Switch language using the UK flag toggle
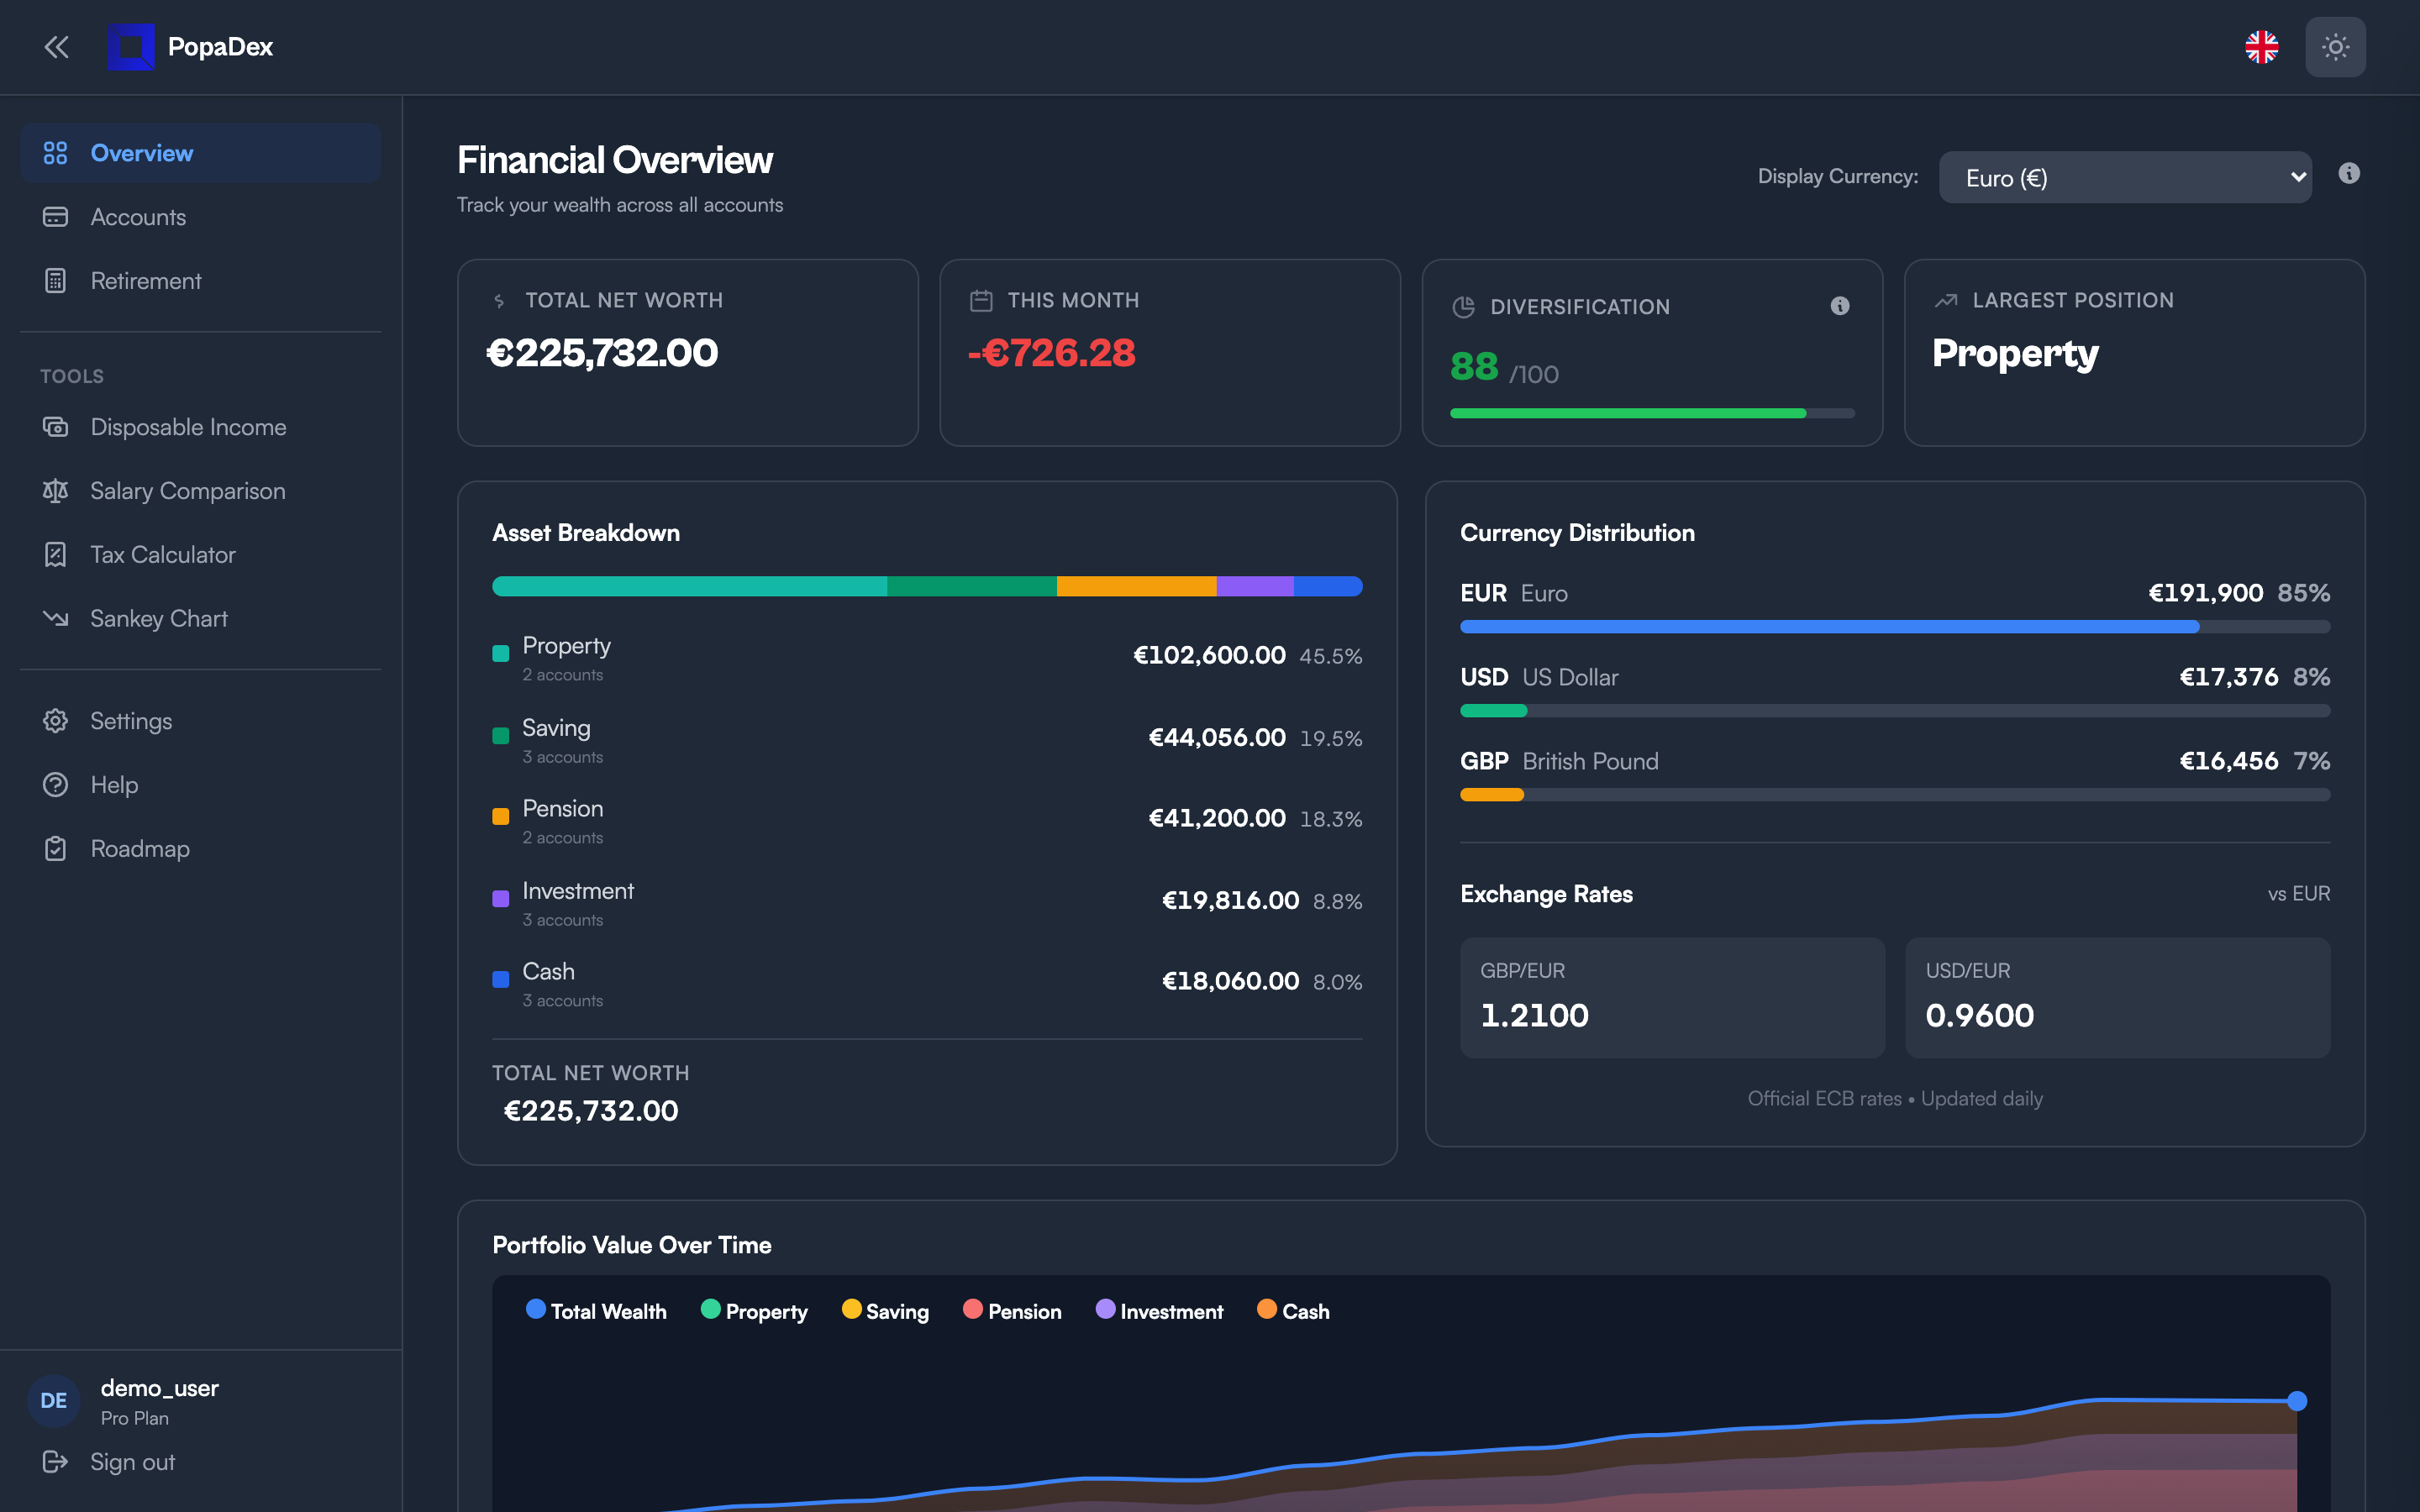 click(2263, 47)
